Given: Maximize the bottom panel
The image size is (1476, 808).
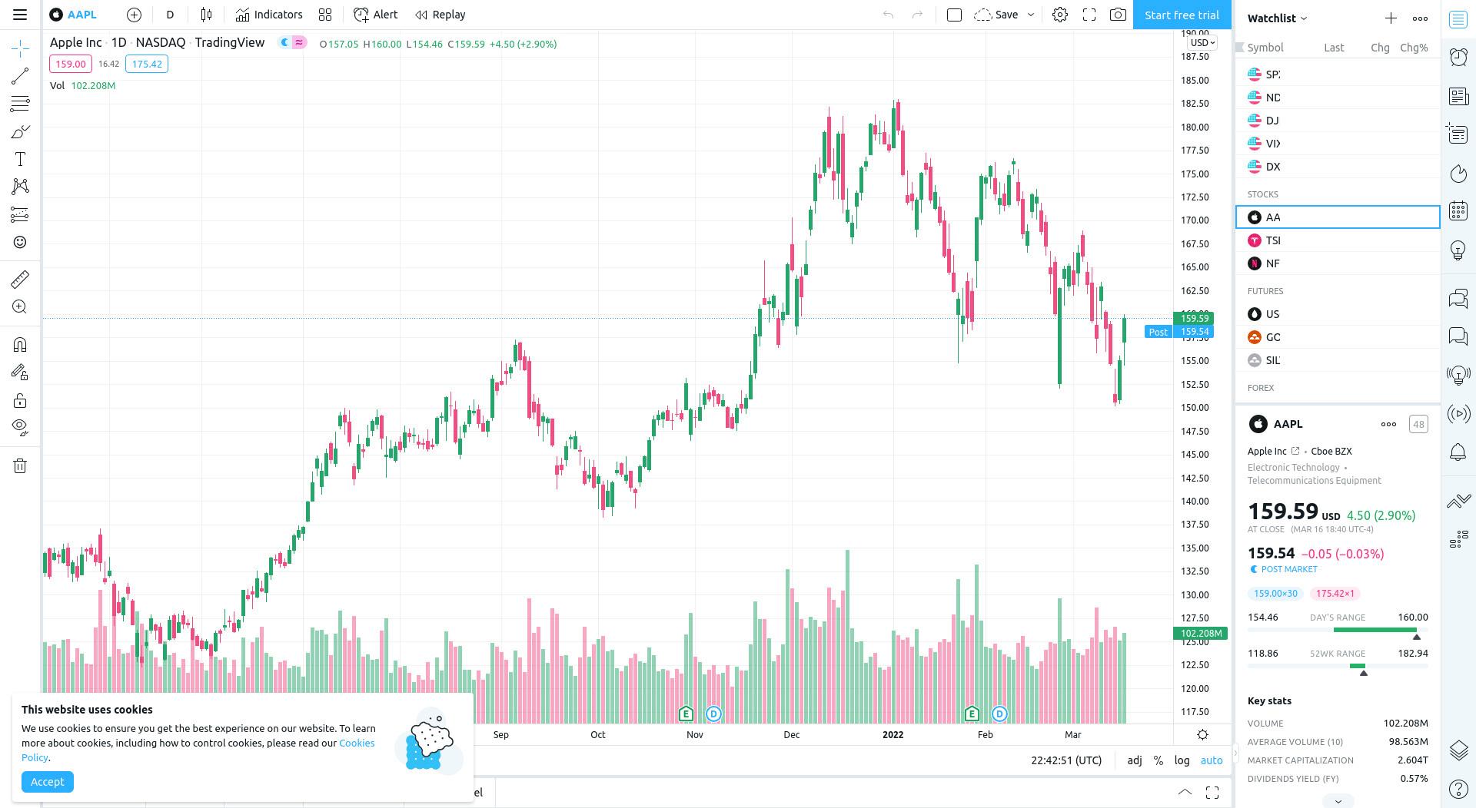Looking at the screenshot, I should (x=1212, y=793).
